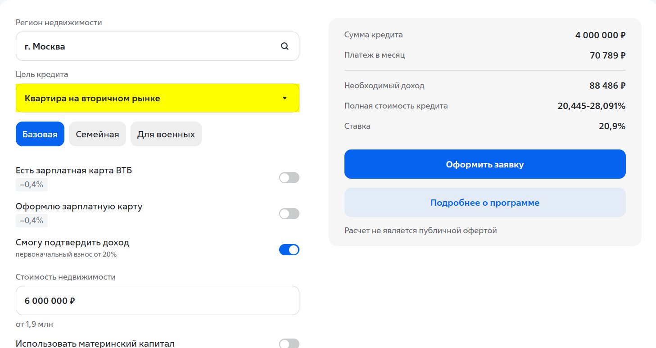The height and width of the screenshot is (348, 656).
Task: Open Подробнее о программе
Action: point(485,203)
